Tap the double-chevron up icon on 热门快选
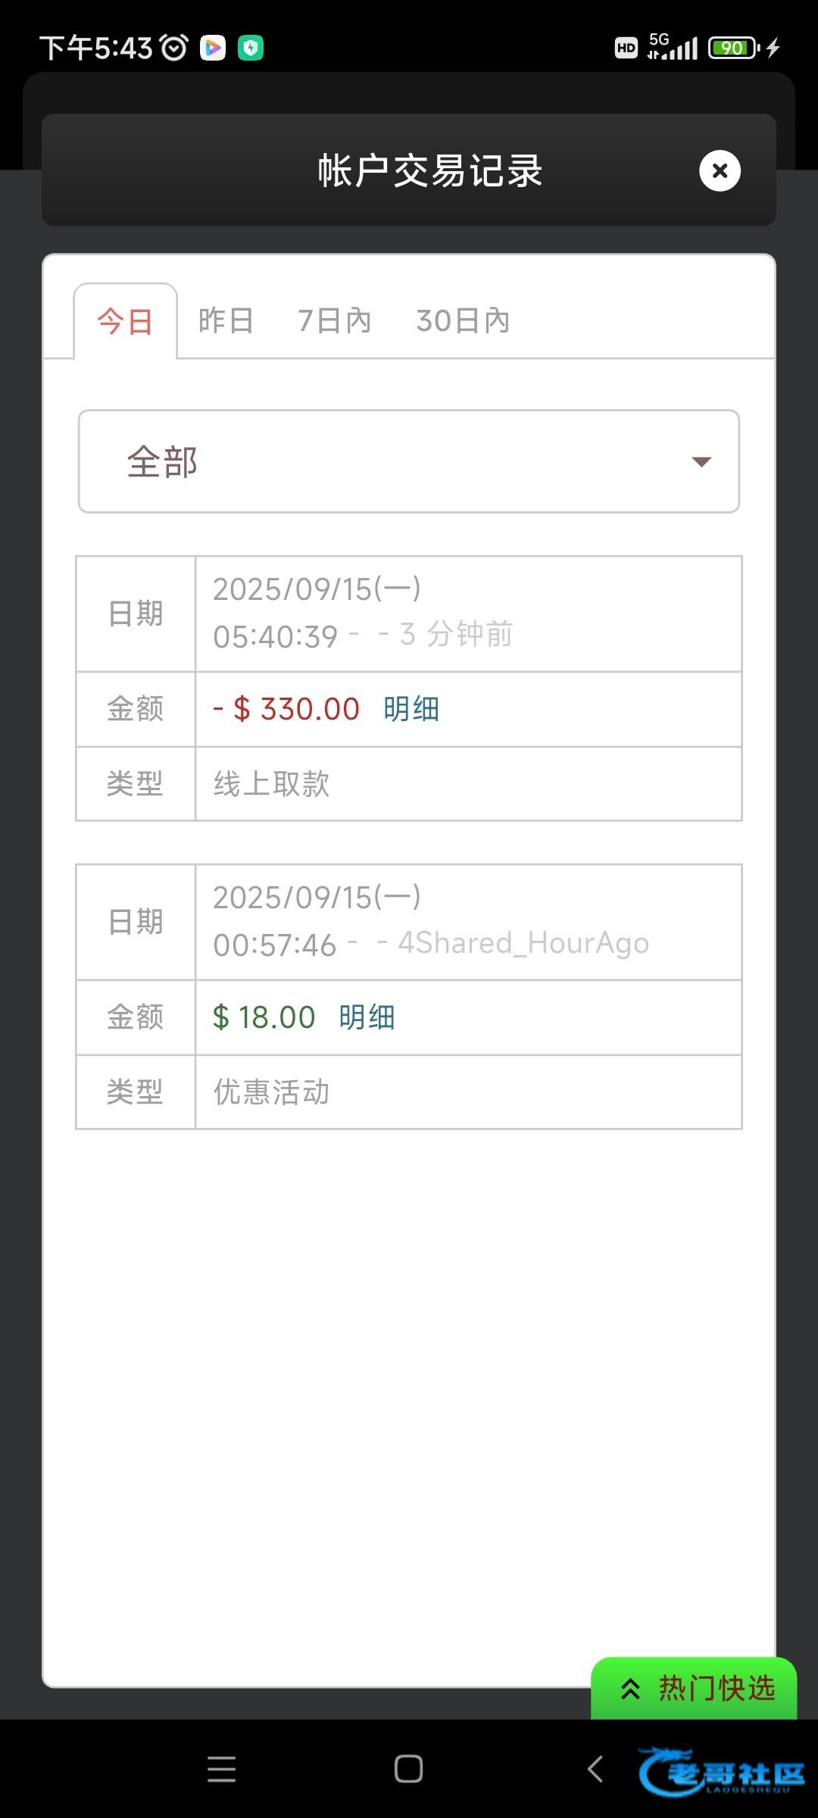 point(630,1688)
